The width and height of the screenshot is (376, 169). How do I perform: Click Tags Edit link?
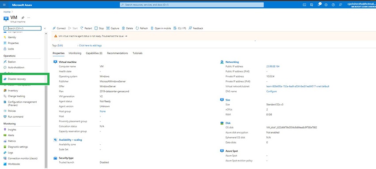(60, 45)
